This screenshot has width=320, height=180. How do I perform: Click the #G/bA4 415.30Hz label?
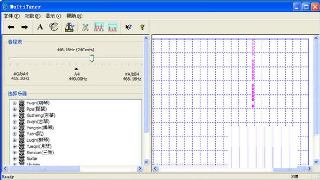20,76
